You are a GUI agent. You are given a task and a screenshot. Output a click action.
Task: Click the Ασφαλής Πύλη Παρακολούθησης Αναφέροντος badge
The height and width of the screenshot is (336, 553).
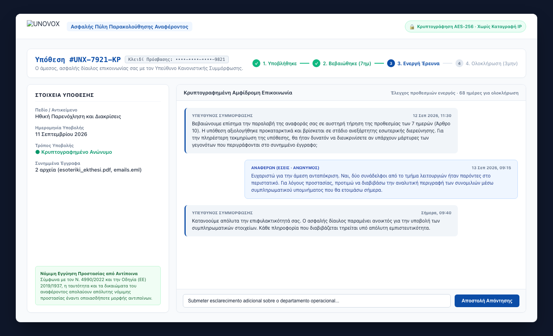(x=130, y=26)
